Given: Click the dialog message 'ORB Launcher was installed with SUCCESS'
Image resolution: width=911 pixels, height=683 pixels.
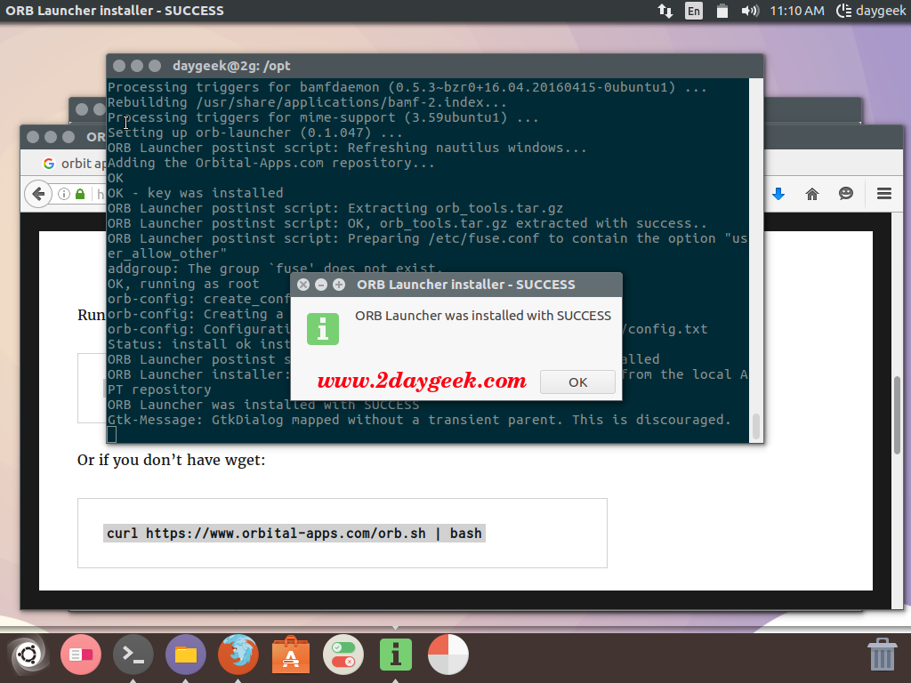Looking at the screenshot, I should pyautogui.click(x=483, y=316).
